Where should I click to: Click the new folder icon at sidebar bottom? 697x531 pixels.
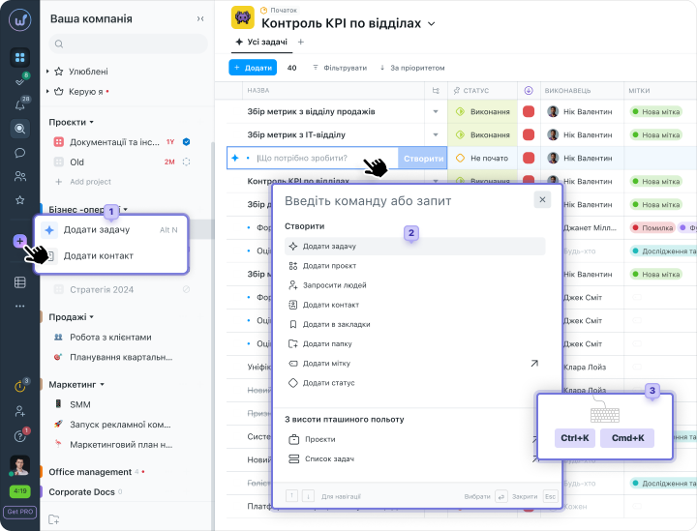click(54, 519)
